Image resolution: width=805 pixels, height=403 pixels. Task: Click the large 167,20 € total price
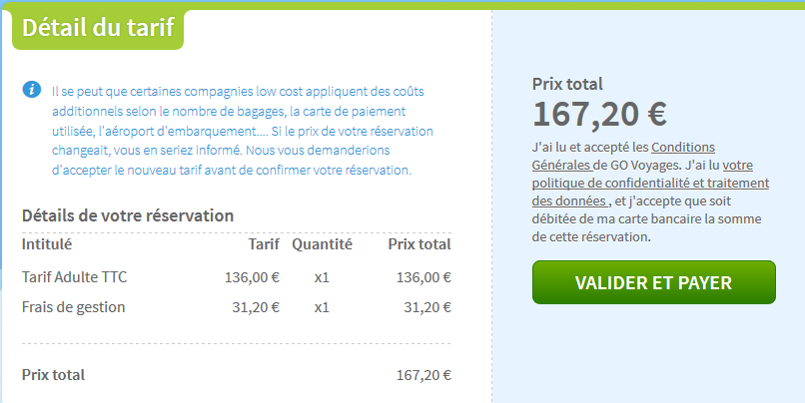point(599,116)
